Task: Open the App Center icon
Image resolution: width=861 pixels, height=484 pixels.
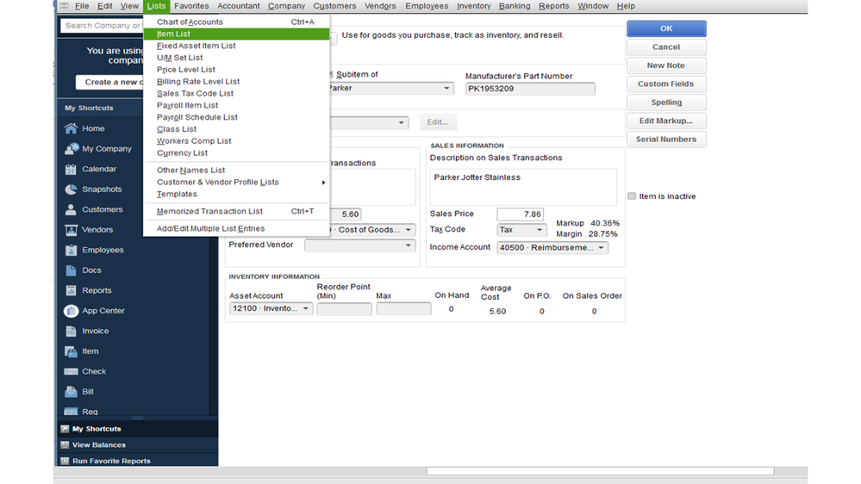Action: pyautogui.click(x=71, y=311)
